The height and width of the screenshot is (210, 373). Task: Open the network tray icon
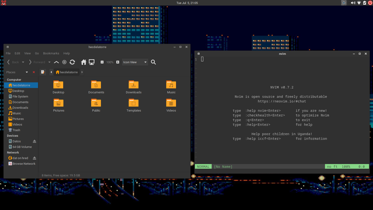tap(358, 3)
